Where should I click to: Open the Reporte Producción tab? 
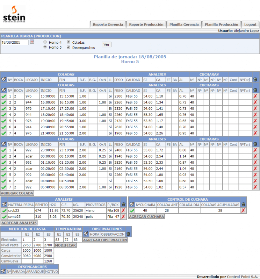tap(146, 24)
